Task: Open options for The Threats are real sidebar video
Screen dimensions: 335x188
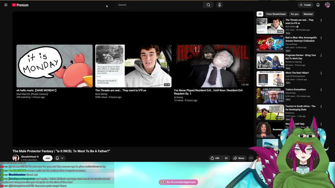Action: [x=321, y=20]
